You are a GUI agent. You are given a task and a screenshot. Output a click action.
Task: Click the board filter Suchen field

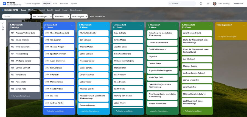tap(16, 16)
